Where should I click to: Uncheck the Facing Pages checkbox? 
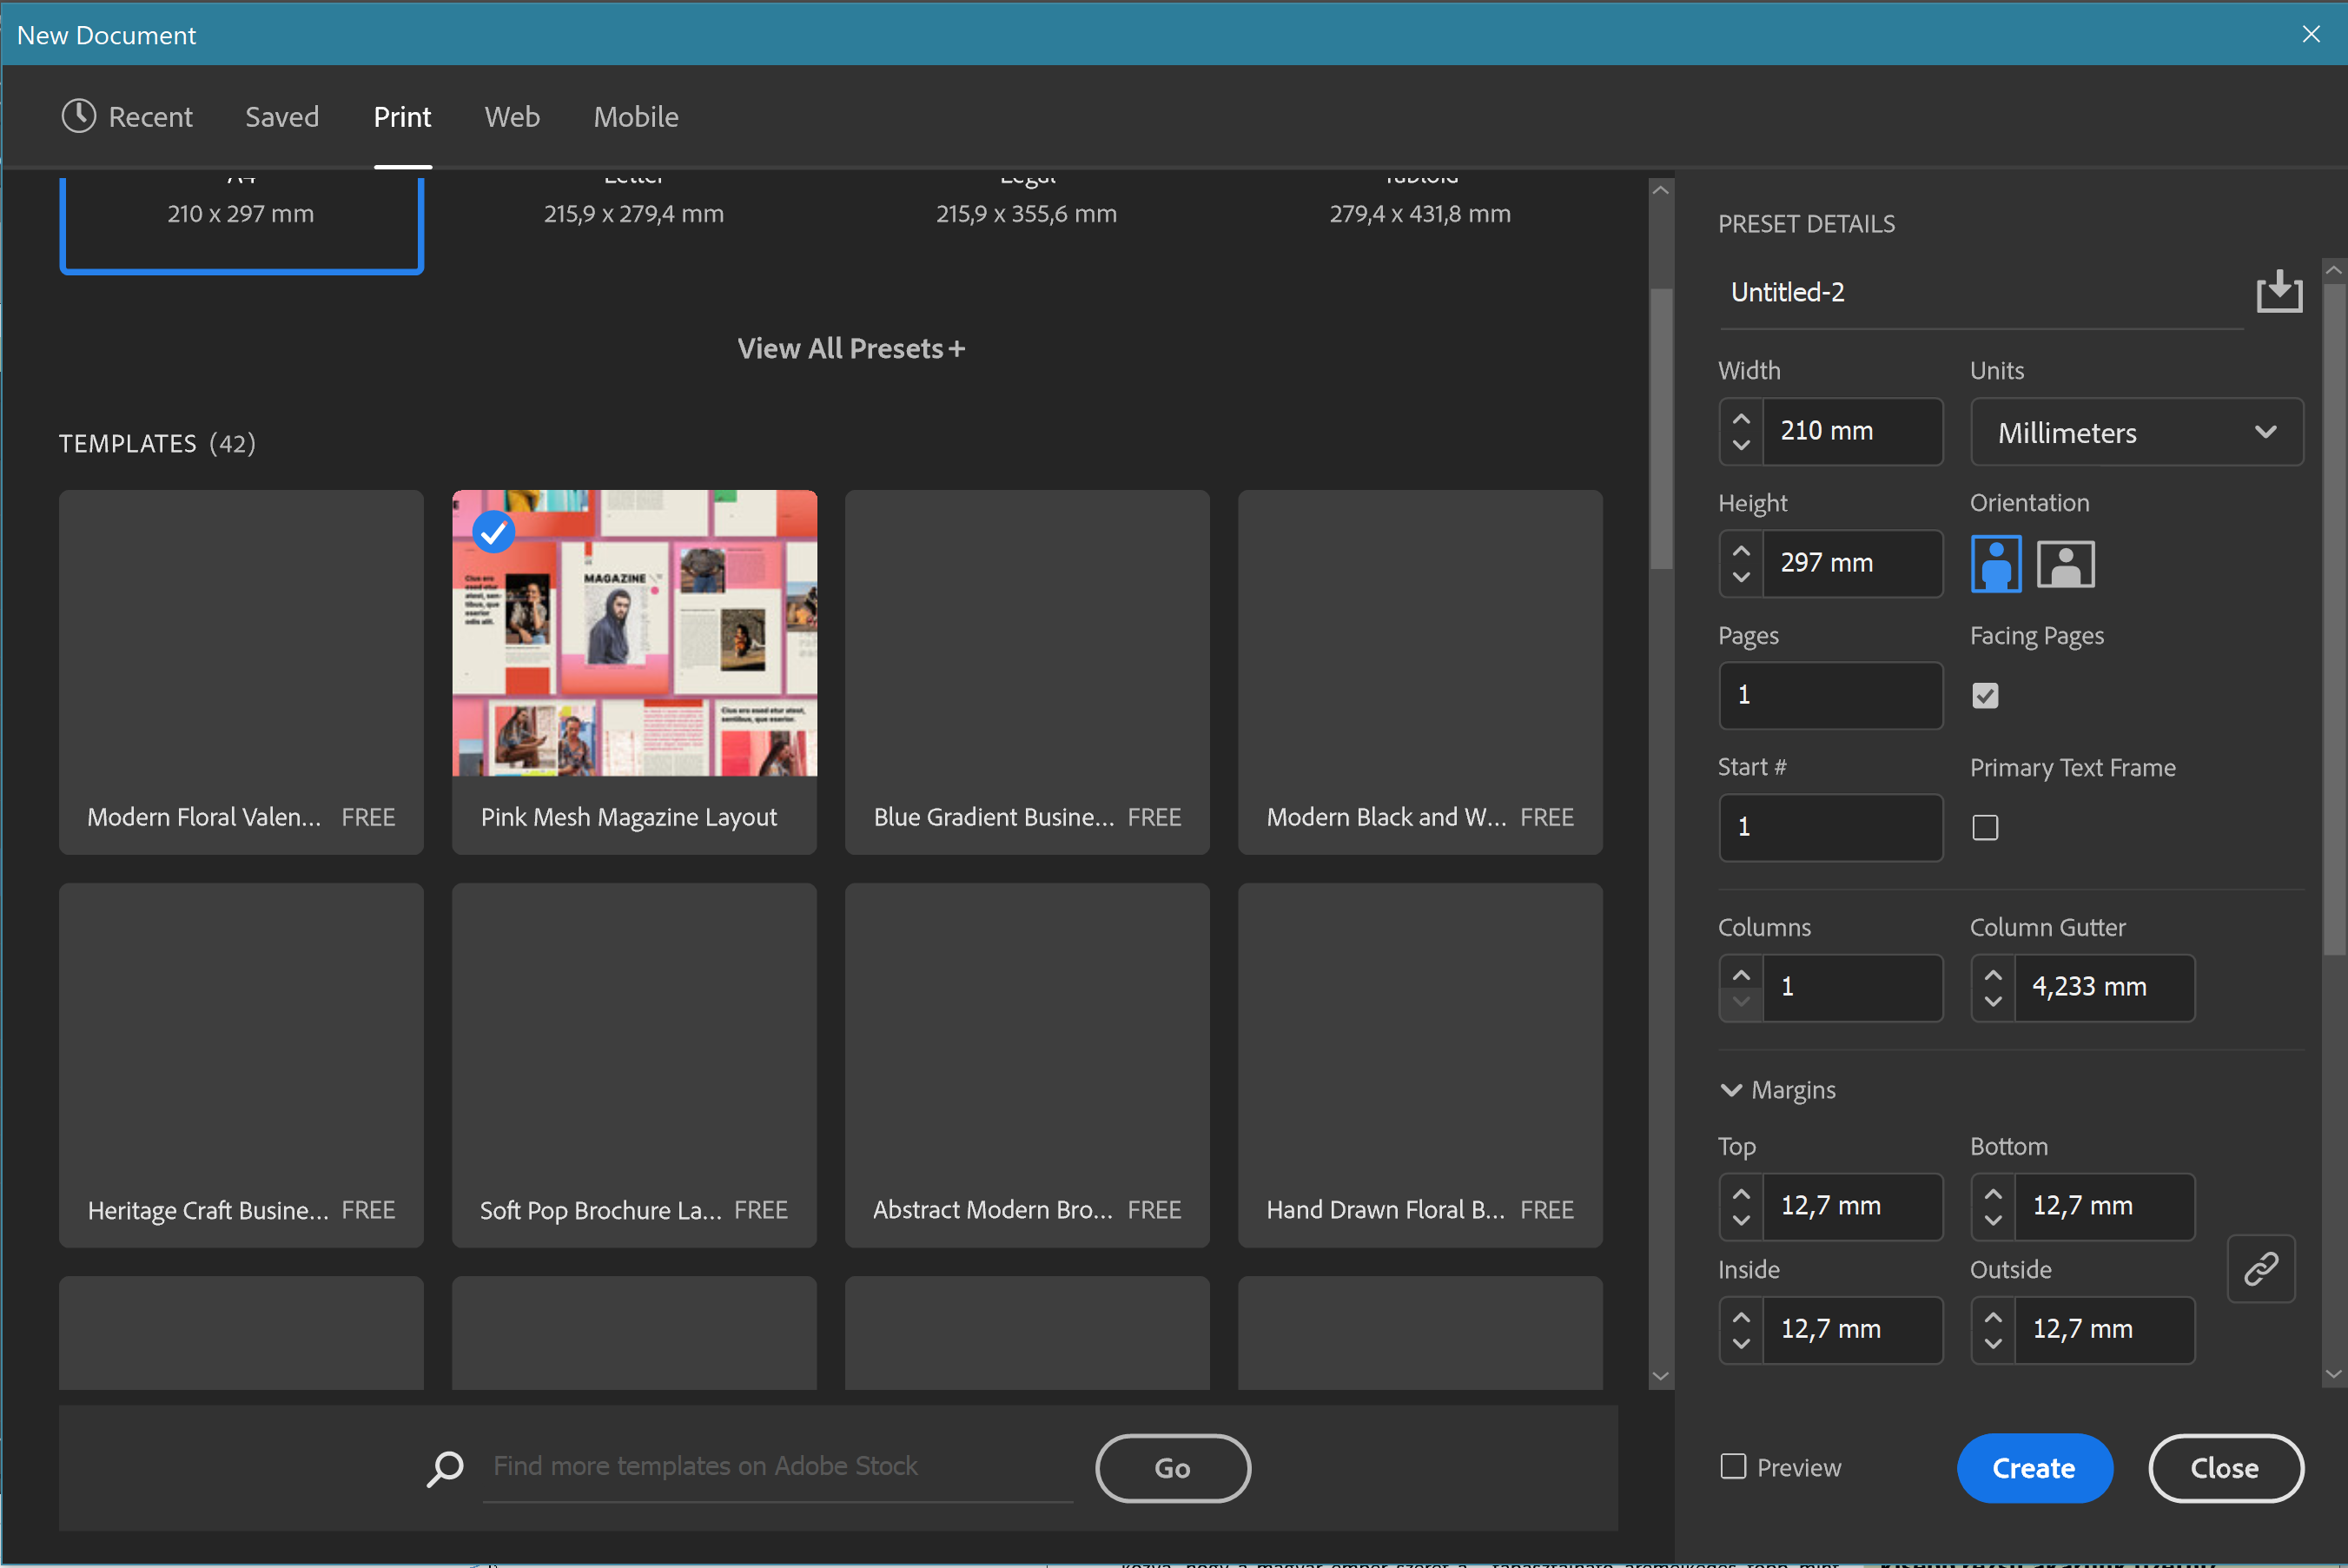click(x=1985, y=695)
